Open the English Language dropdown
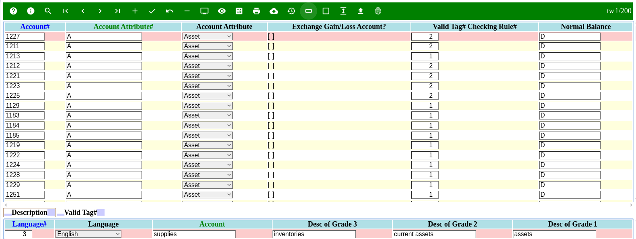 click(88, 234)
